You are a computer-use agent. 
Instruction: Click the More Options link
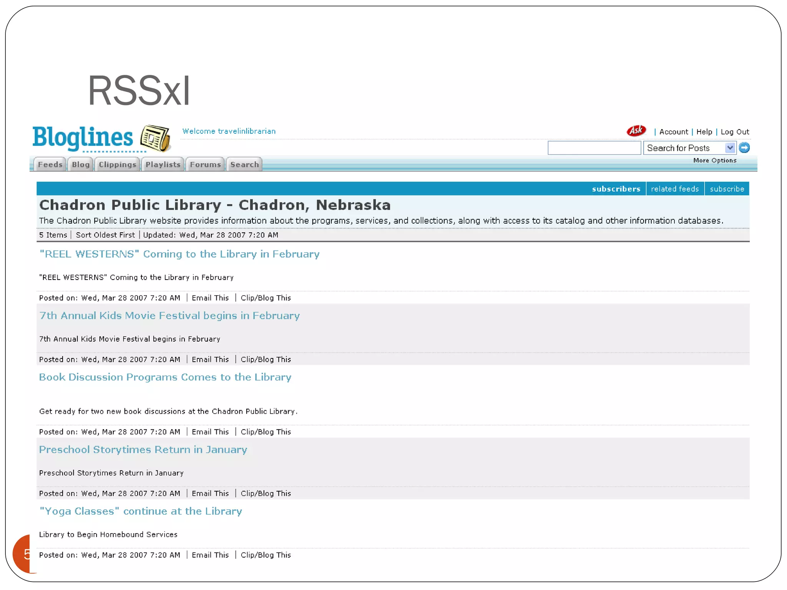(714, 161)
